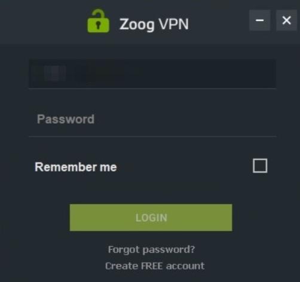
Task: Sign in using the LOGIN button
Action: click(x=151, y=217)
